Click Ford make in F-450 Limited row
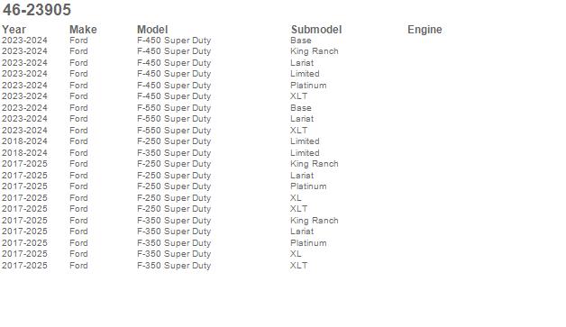Image resolution: width=566 pixels, height=327 pixels. point(78,74)
